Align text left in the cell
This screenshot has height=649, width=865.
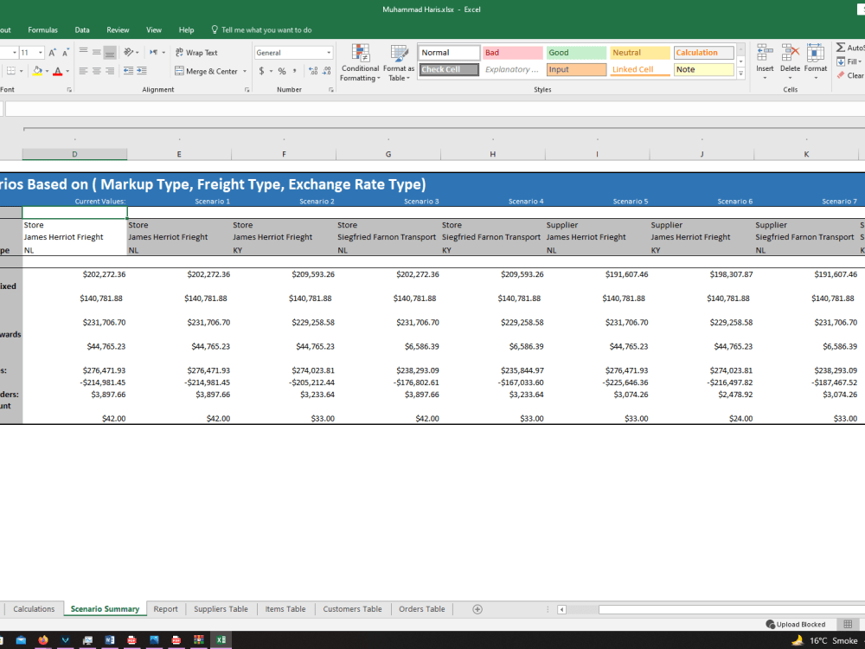[83, 71]
